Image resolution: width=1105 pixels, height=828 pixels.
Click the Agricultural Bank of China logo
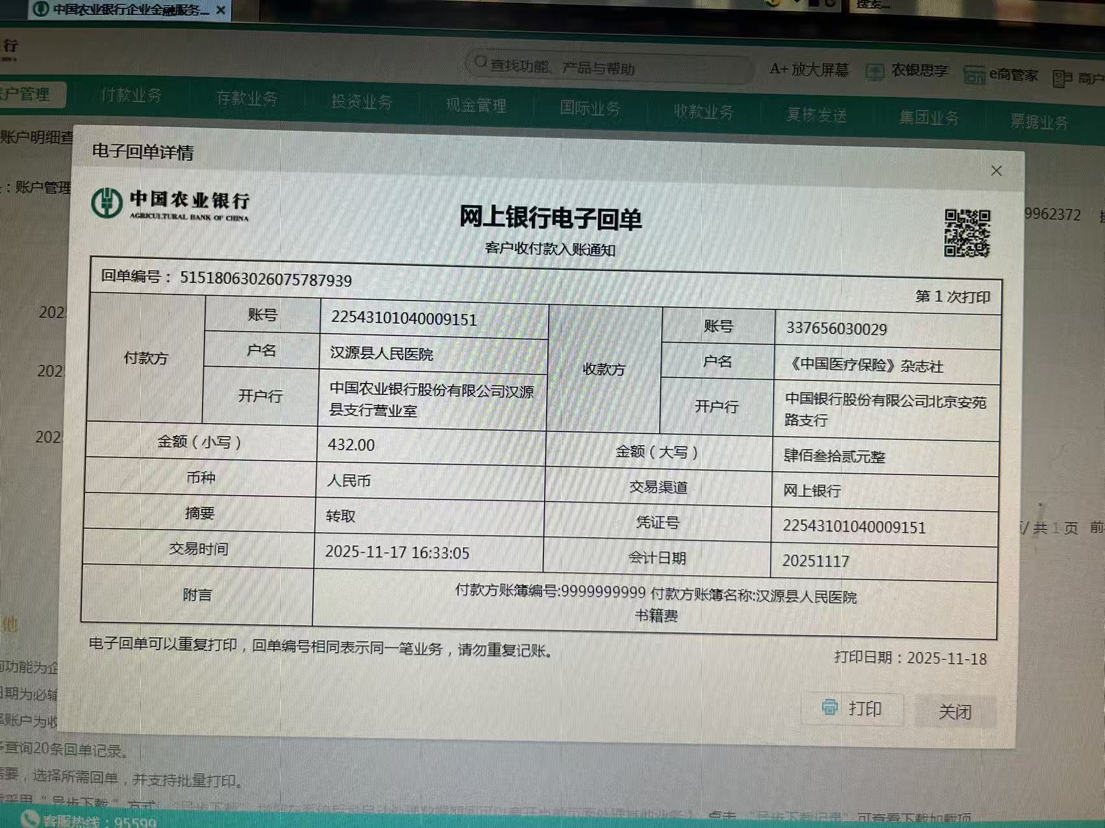pos(106,203)
